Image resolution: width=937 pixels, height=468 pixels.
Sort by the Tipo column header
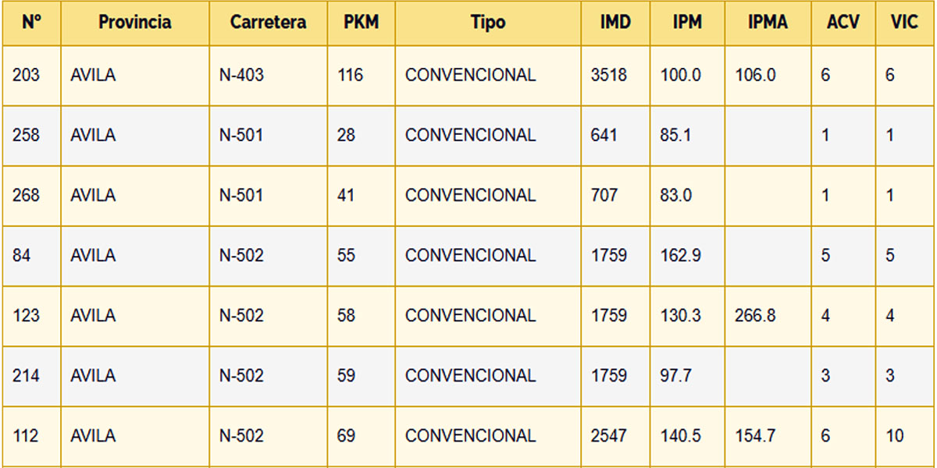coord(488,23)
